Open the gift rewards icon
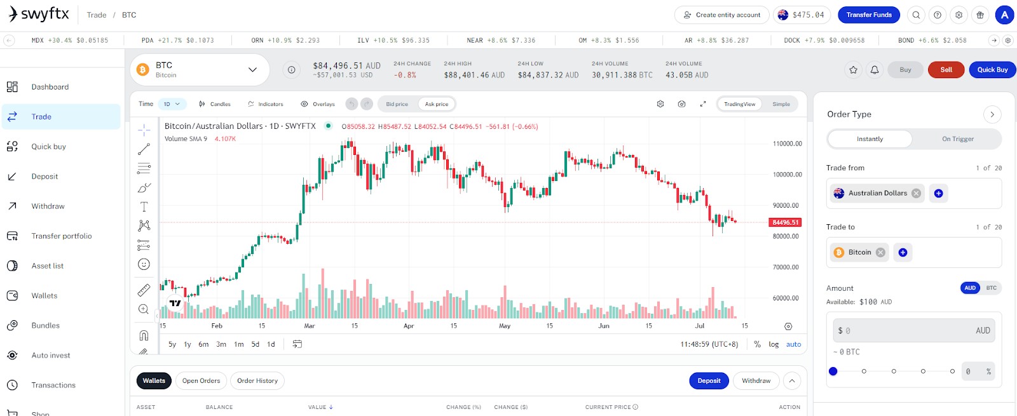Screen dimensions: 1017x416 [x=980, y=15]
